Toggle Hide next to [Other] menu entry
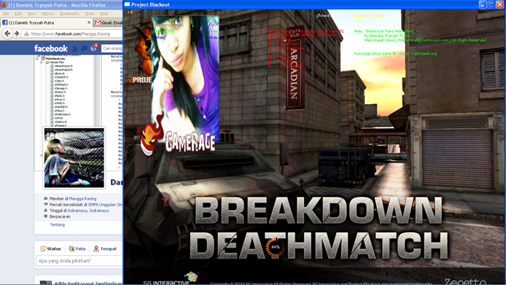Viewport: 506px width, 285px height. coord(213,38)
